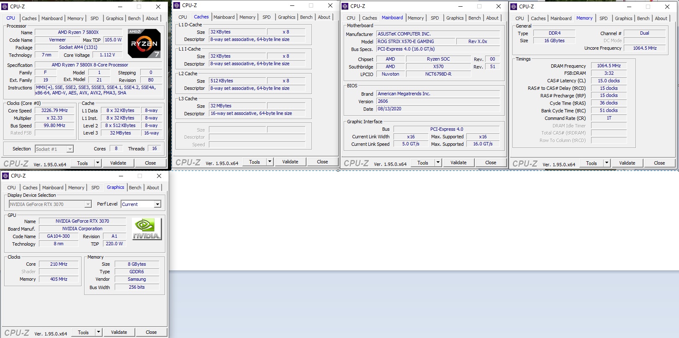Switch to the SPD tab in the Caches window

(267, 17)
